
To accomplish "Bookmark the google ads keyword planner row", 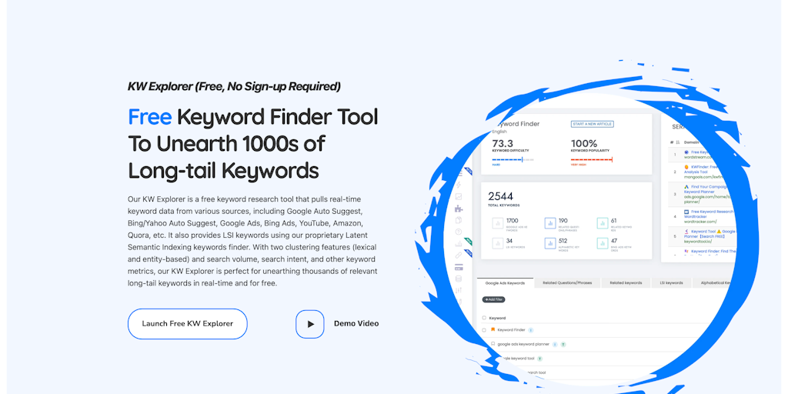I will (x=493, y=344).
